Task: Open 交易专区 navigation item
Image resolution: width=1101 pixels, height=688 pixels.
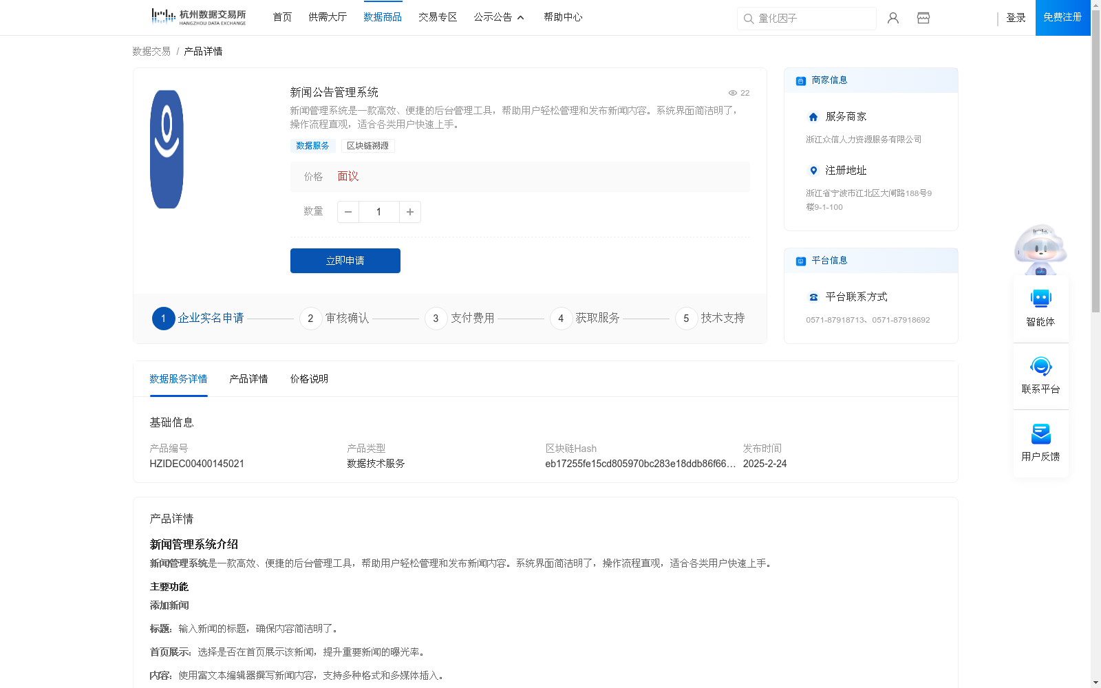Action: (438, 17)
